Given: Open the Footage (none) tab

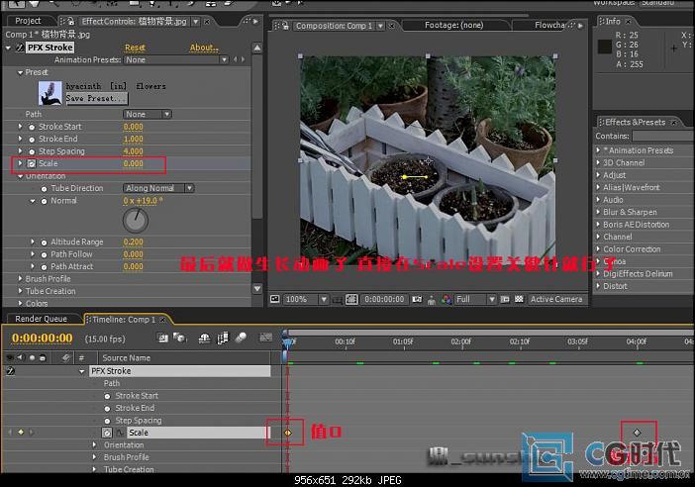Looking at the screenshot, I should pos(453,26).
